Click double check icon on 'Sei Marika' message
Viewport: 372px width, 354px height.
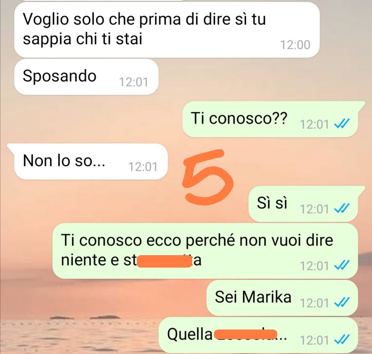342,303
